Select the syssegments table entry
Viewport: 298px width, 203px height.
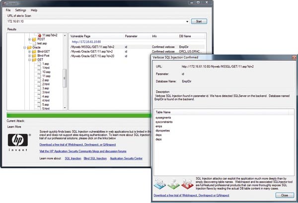[x=163, y=118]
